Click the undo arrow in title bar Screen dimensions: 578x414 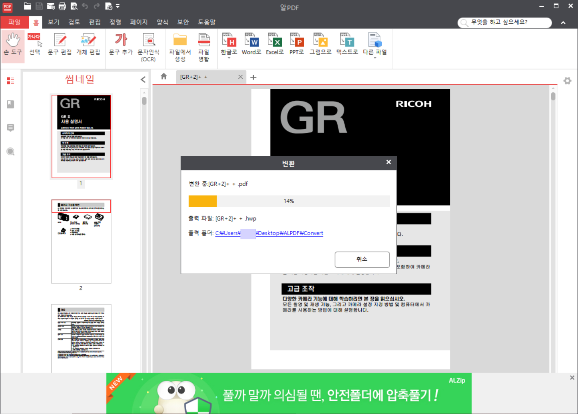tap(85, 6)
